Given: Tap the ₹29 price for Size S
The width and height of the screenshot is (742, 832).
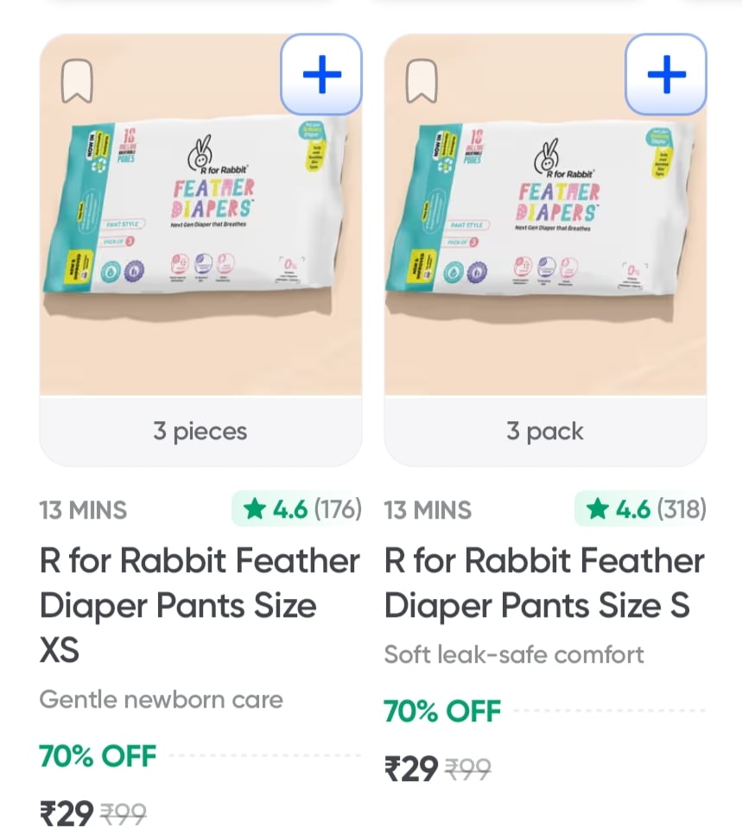Looking at the screenshot, I should [410, 768].
